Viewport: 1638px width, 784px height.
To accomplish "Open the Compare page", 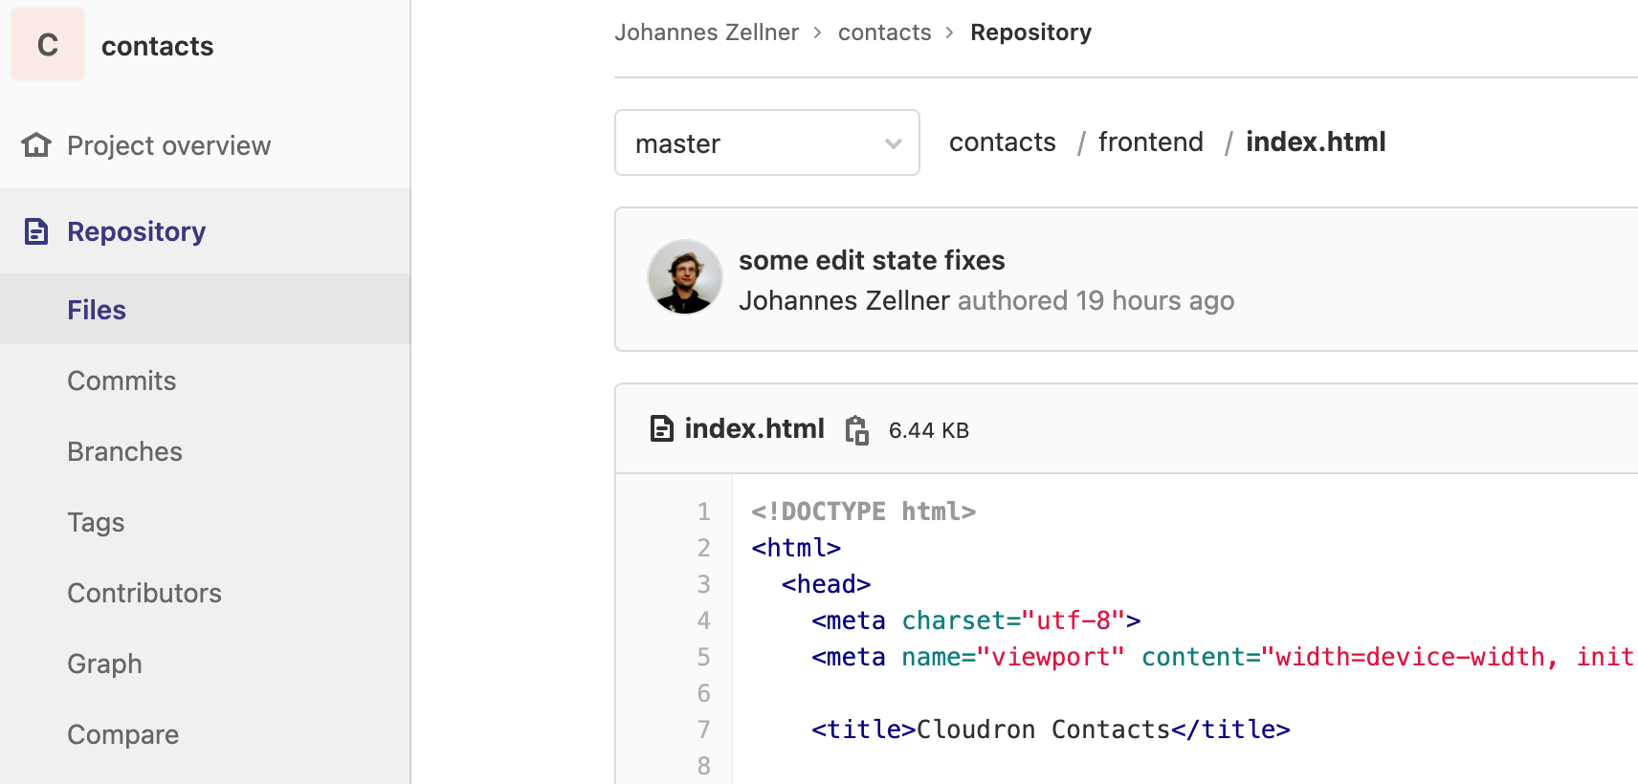I will (x=122, y=734).
